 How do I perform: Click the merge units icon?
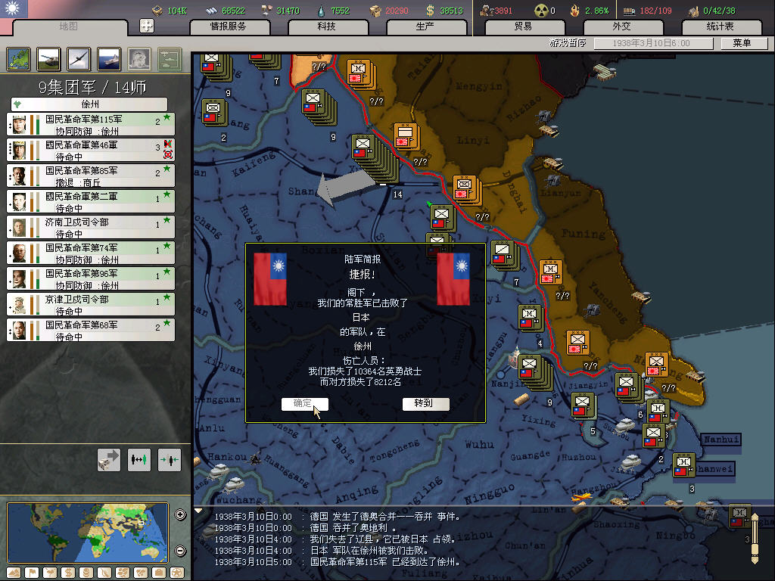click(x=169, y=459)
